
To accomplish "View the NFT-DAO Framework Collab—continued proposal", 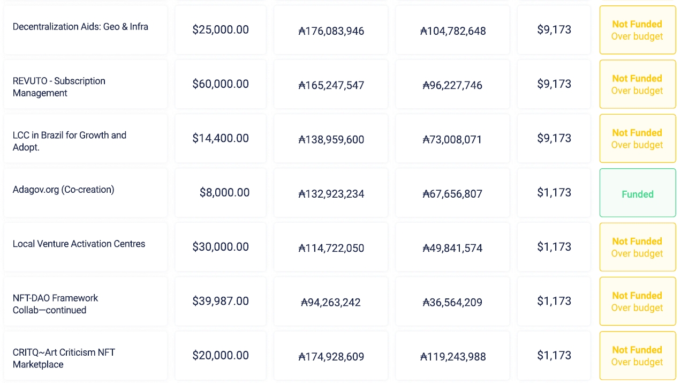I will pyautogui.click(x=55, y=304).
